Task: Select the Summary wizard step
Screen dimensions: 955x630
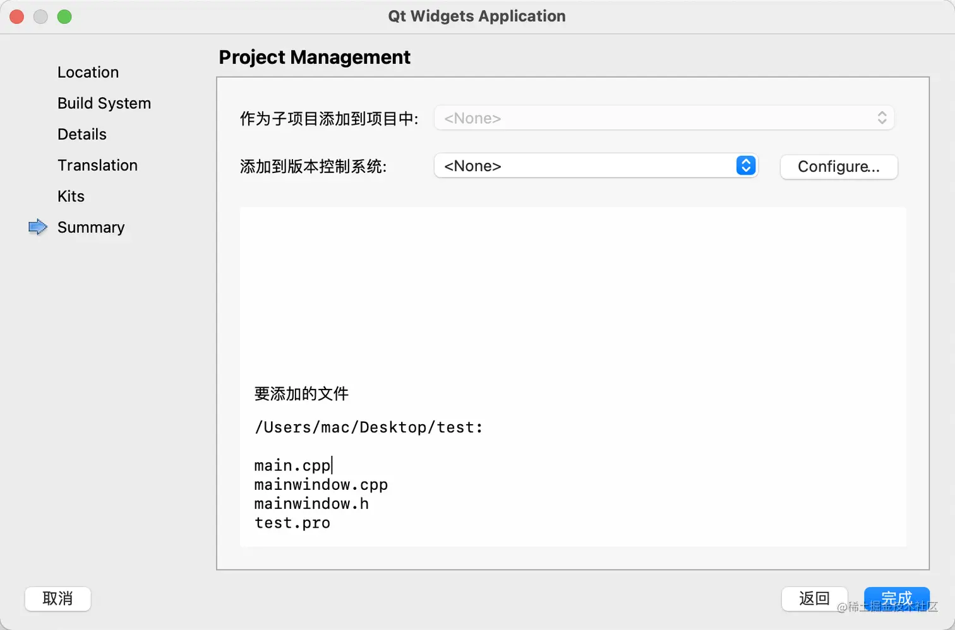Action: (x=91, y=227)
